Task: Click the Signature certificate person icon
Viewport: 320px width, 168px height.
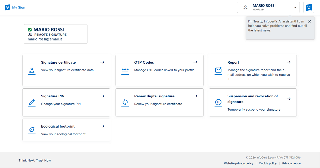Action: tap(32, 71)
